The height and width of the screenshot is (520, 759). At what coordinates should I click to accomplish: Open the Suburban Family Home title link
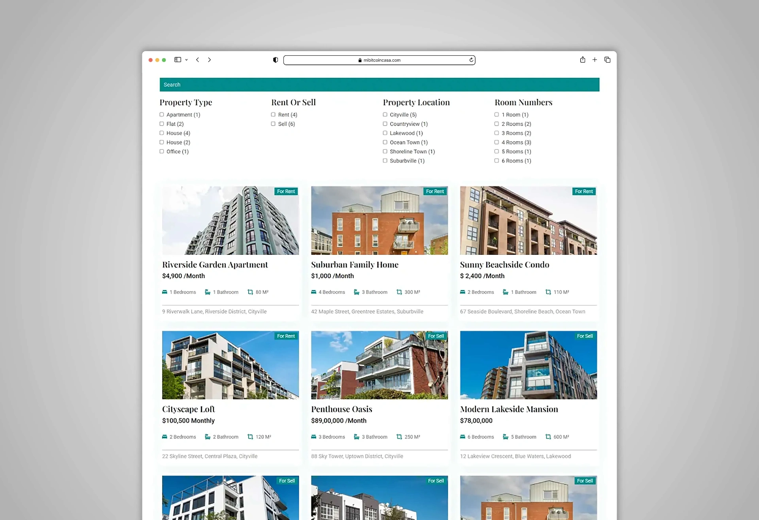point(355,264)
